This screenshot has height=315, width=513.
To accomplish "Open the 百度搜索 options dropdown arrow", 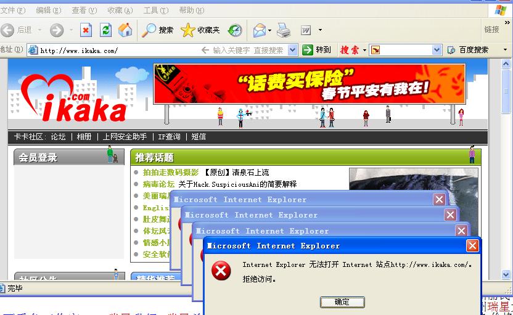I will click(505, 50).
